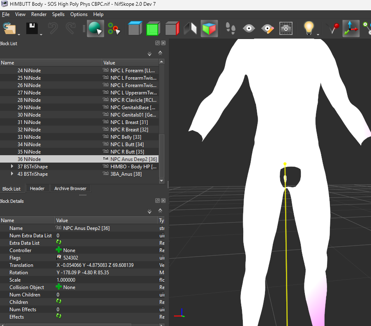371x326 pixels.
Task: Click the Save floppy disk icon
Action: click(x=32, y=28)
